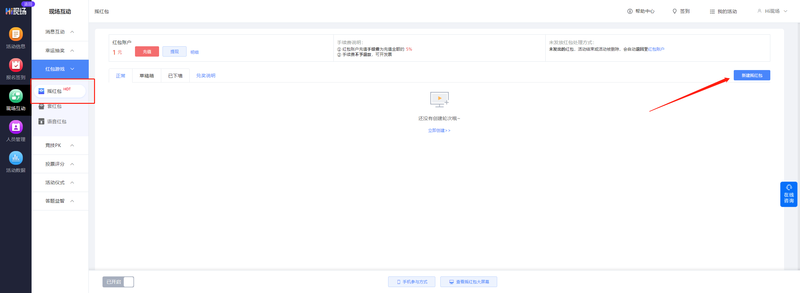Click the 在线咨询 headset icon
Screen dimensions: 800x293
point(789,188)
